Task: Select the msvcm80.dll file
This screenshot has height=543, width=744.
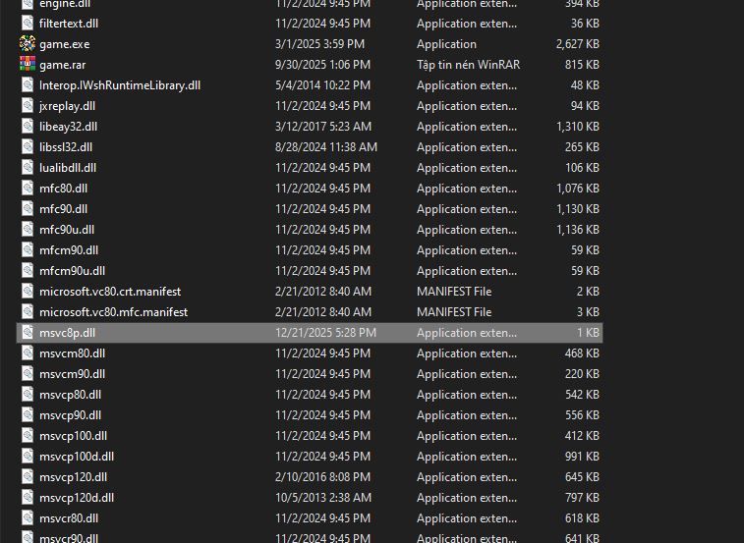Action: pos(72,353)
